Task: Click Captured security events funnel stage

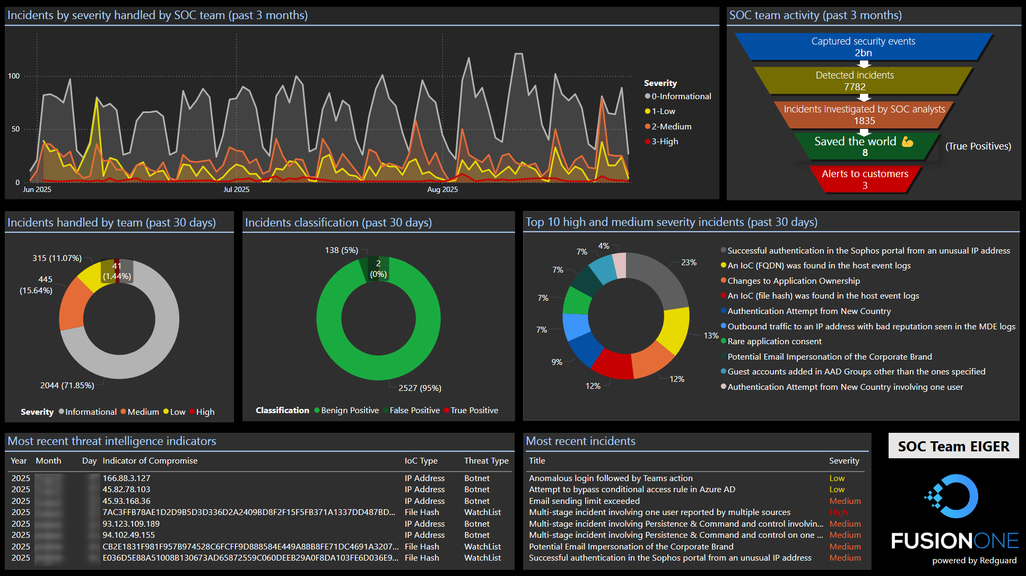Action: pyautogui.click(x=863, y=47)
